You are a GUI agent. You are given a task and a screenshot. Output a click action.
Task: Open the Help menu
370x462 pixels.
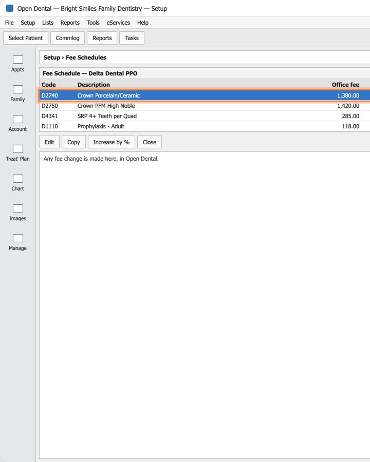tap(143, 23)
